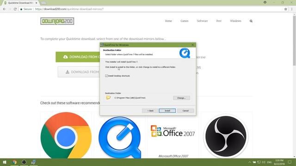
Task: Click the cloud download icon on green button
Action: 66,57
